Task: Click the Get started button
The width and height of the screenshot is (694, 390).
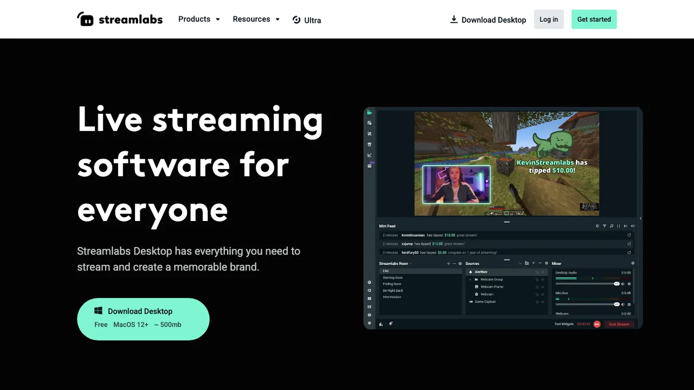Action: (594, 19)
